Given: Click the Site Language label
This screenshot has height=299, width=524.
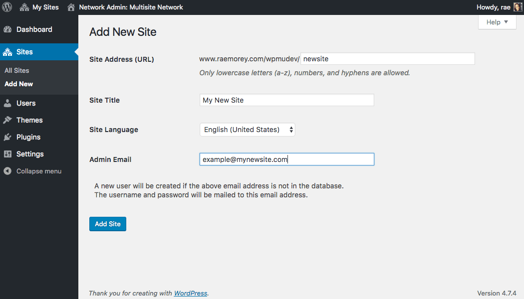Looking at the screenshot, I should click(114, 130).
